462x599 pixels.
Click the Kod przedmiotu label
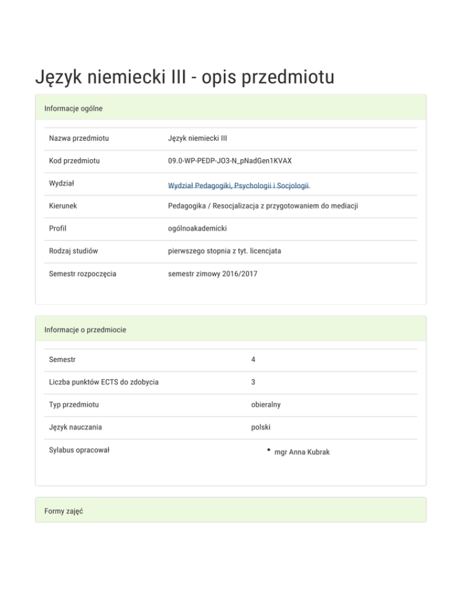75,161
